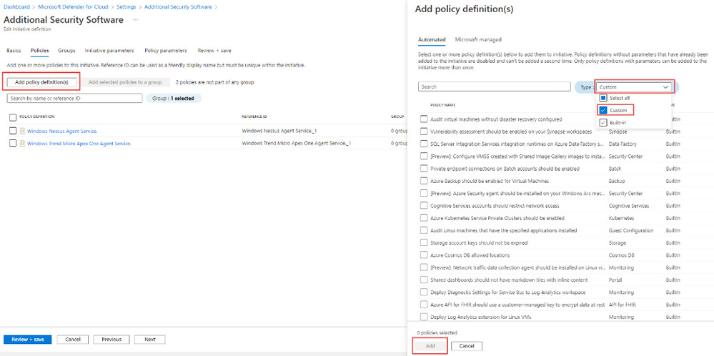Image resolution: width=714 pixels, height=356 pixels.
Task: Switch to the Basics tab
Action: coord(14,51)
